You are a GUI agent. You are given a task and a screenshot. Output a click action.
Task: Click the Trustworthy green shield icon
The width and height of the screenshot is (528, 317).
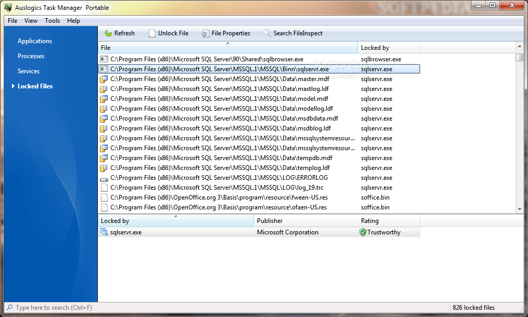pyautogui.click(x=363, y=232)
